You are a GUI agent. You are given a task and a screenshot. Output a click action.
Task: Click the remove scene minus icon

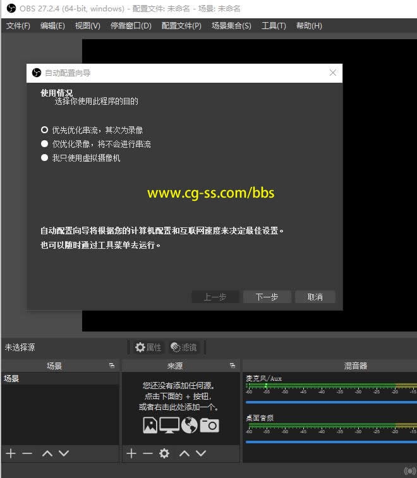(27, 453)
